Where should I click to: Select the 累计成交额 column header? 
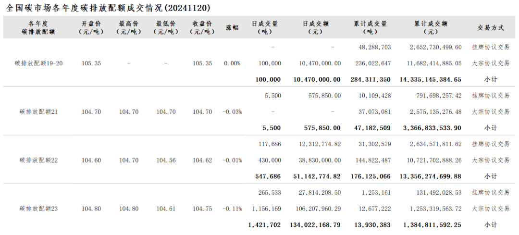[431, 27]
